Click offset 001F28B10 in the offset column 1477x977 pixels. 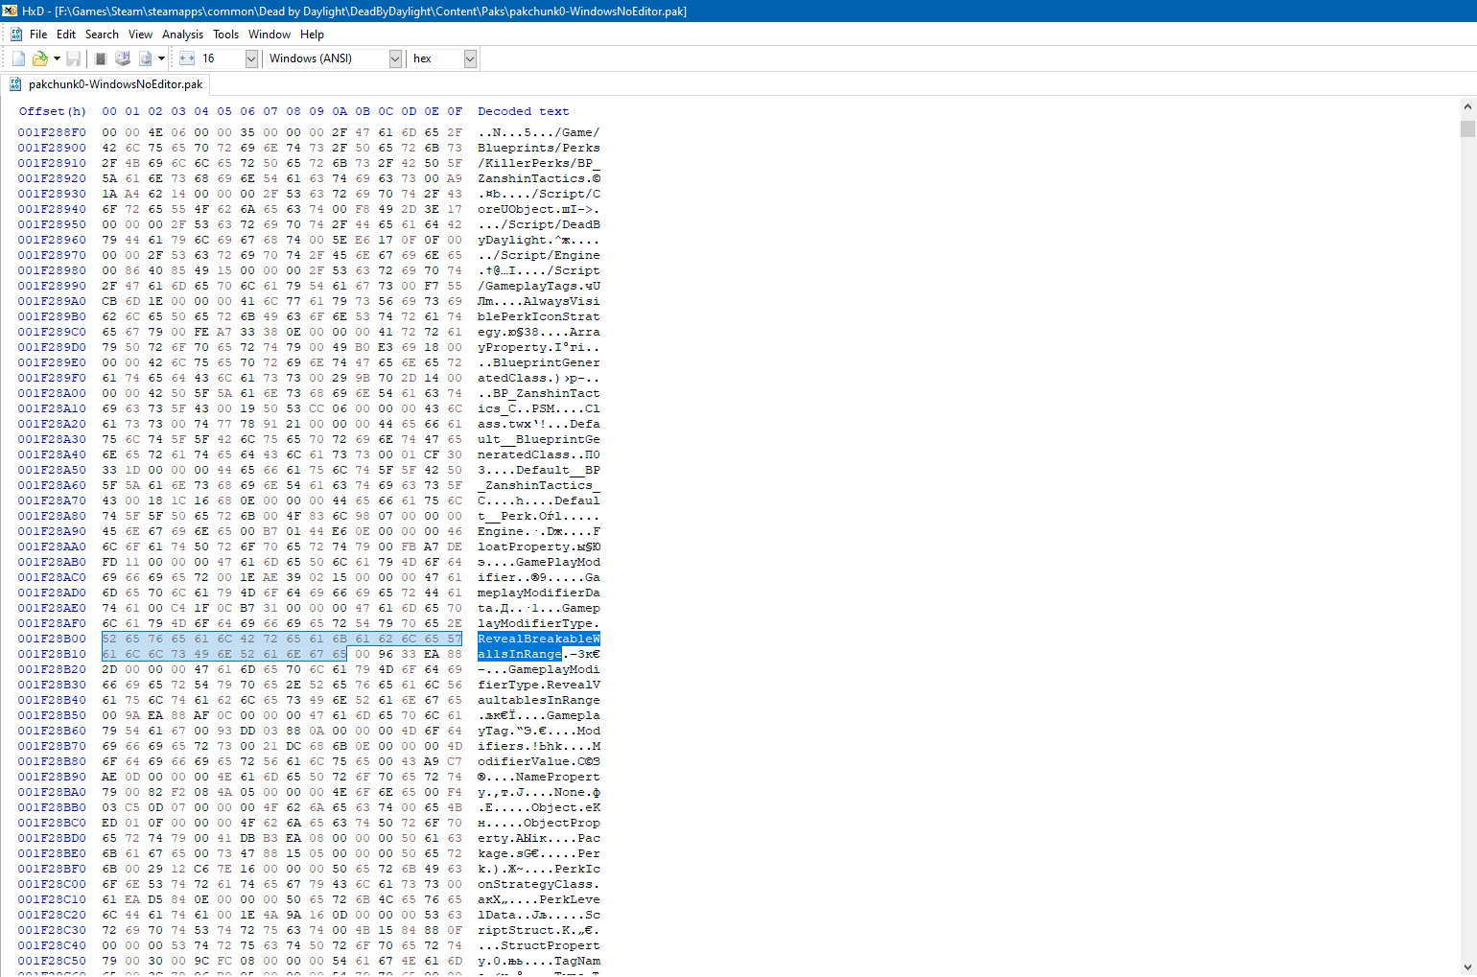click(x=52, y=654)
